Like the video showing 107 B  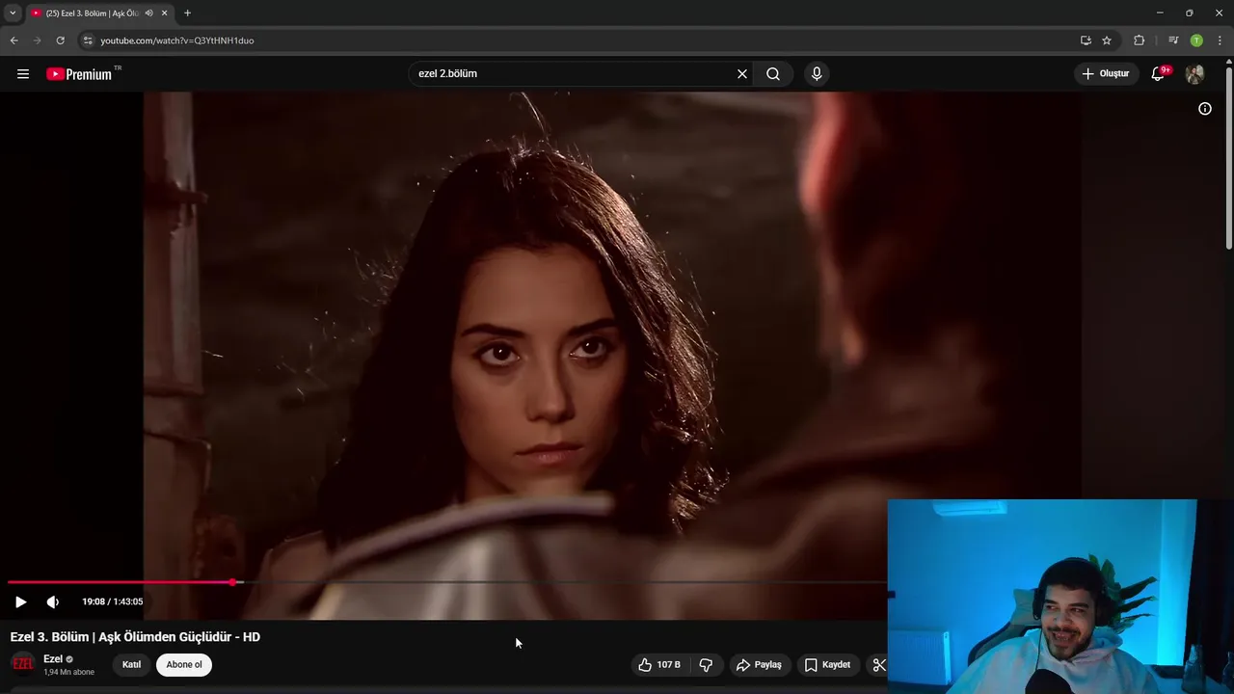[x=659, y=664]
